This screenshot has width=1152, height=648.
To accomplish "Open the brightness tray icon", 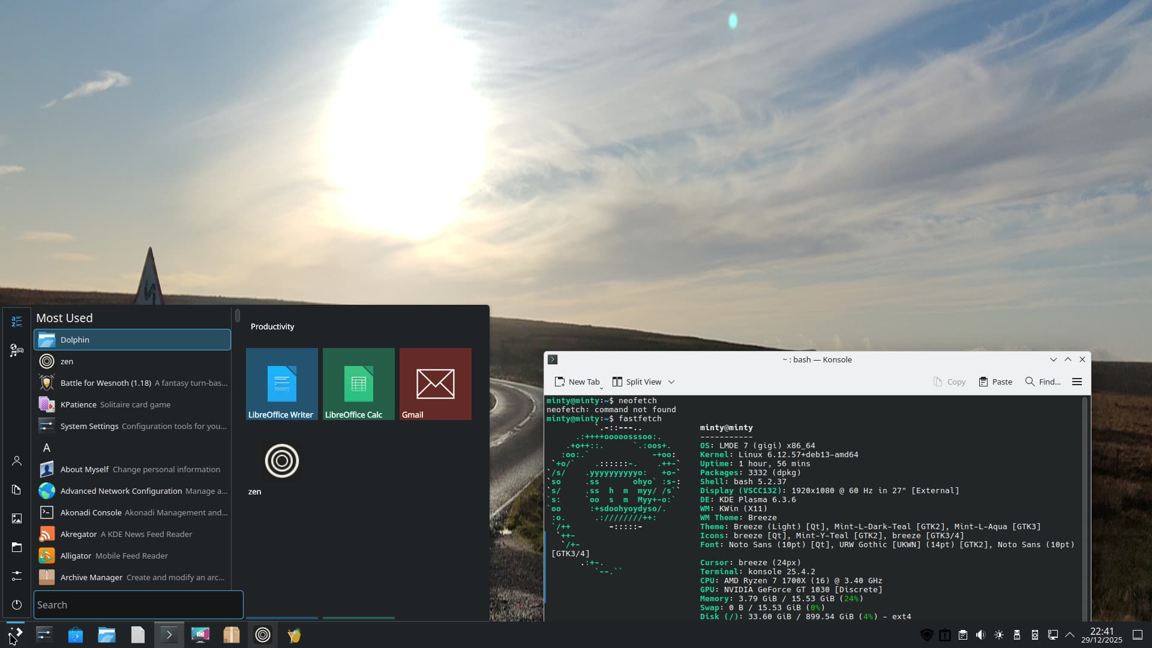I will pos(998,635).
